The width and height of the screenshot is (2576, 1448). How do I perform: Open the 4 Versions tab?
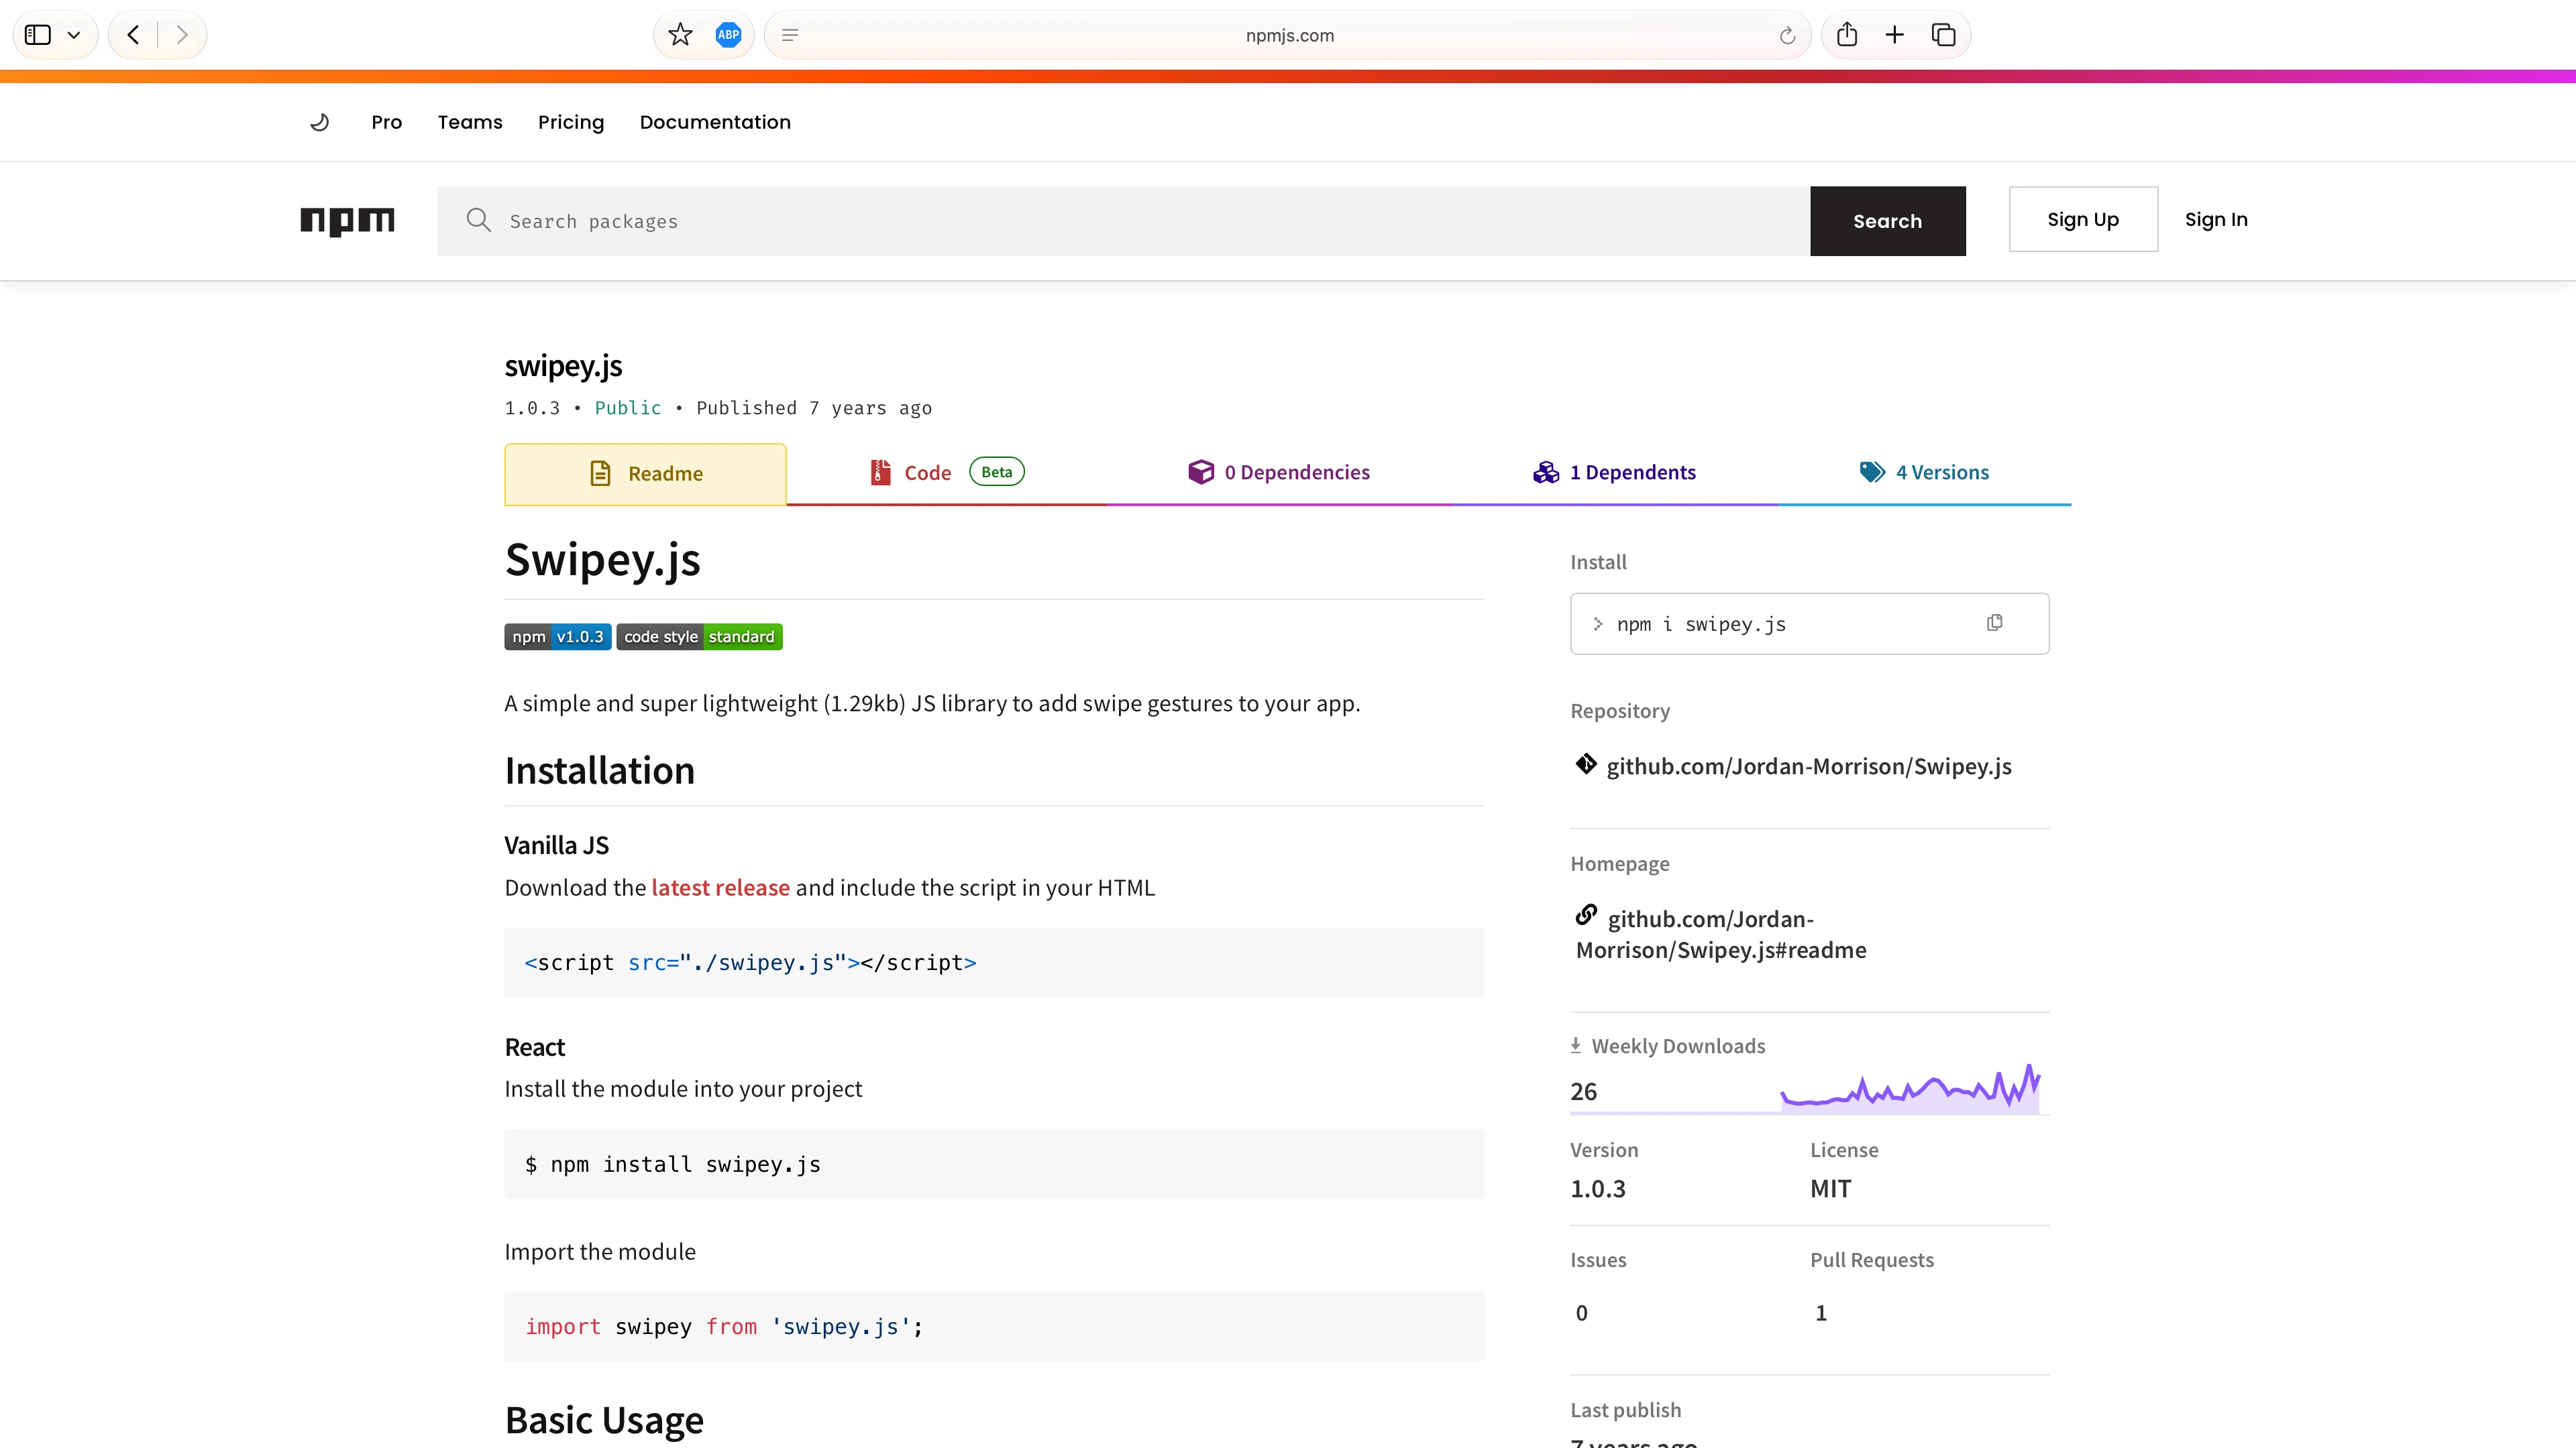pyautogui.click(x=1924, y=473)
